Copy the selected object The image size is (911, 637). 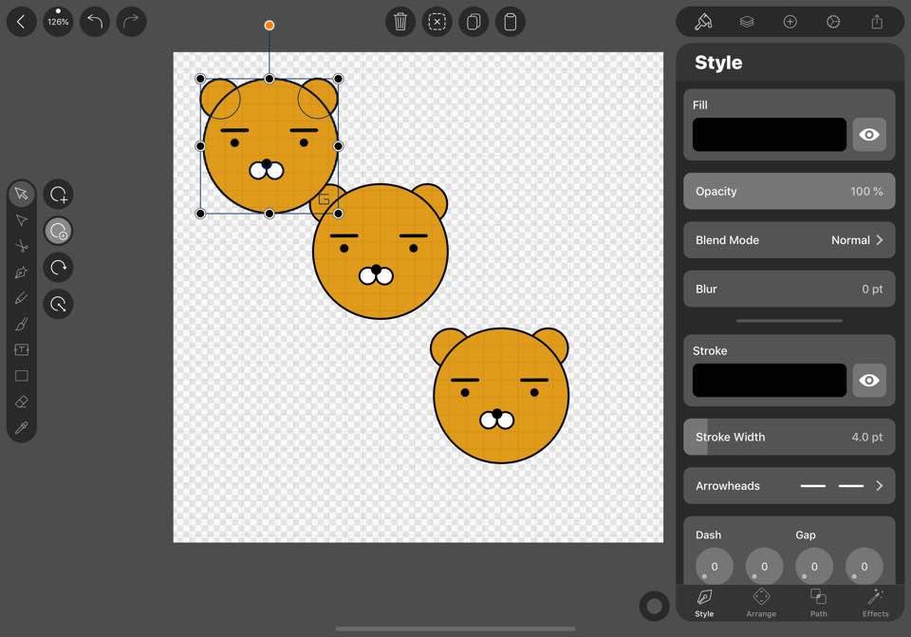pos(474,22)
